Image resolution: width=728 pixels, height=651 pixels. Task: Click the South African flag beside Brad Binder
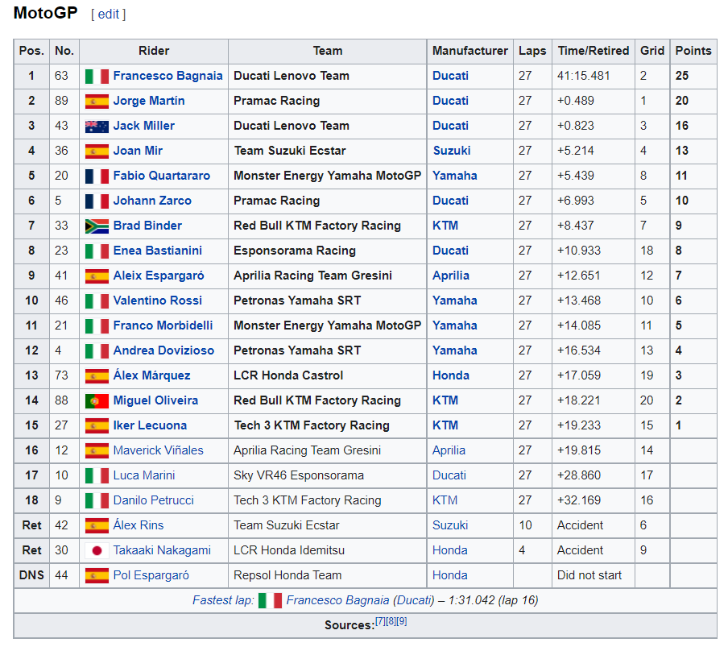click(97, 226)
